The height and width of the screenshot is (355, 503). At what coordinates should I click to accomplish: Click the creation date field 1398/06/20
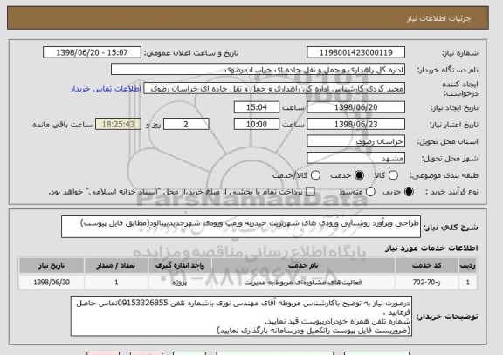tap(355, 107)
